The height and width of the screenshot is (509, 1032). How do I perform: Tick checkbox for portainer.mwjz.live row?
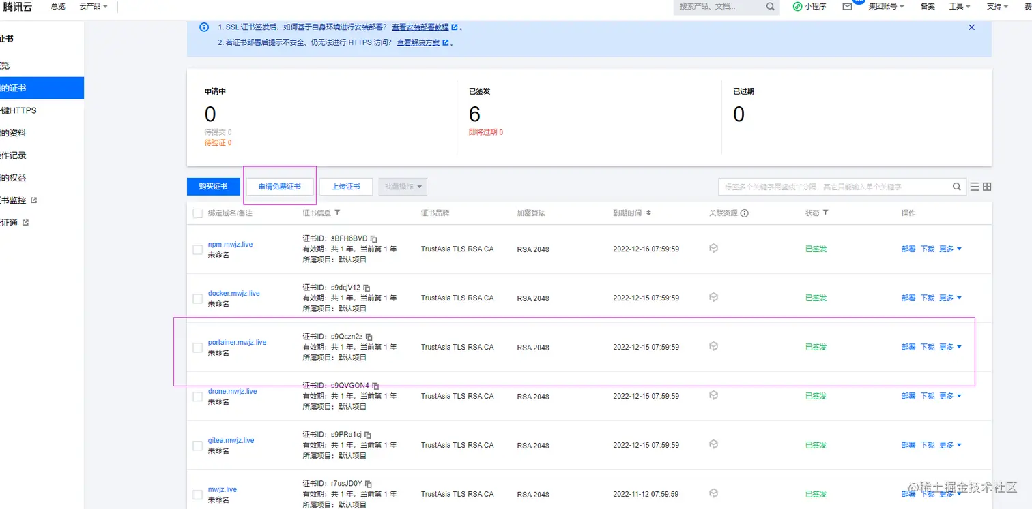pyautogui.click(x=197, y=348)
